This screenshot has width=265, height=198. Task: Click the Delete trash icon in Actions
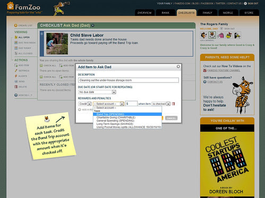(x=16, y=87)
